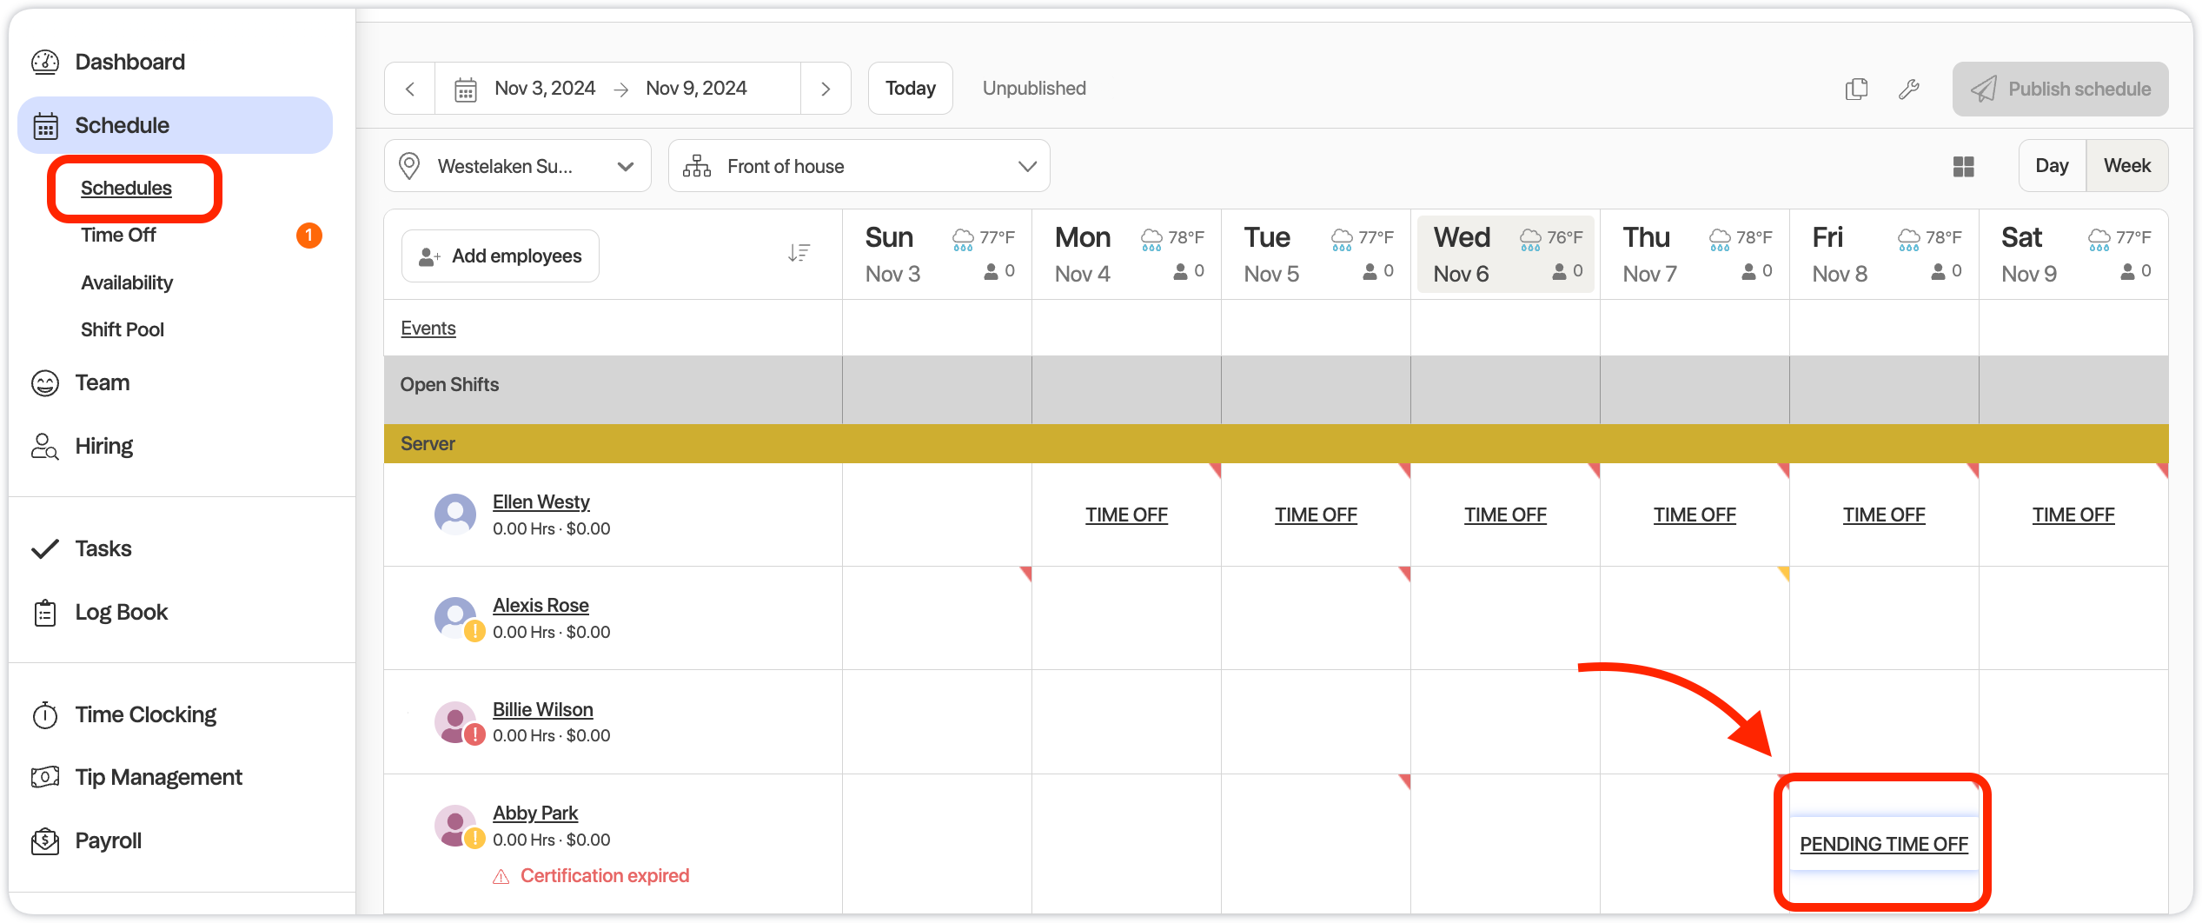
Task: Open the Pending Time Off entry
Action: [1883, 844]
